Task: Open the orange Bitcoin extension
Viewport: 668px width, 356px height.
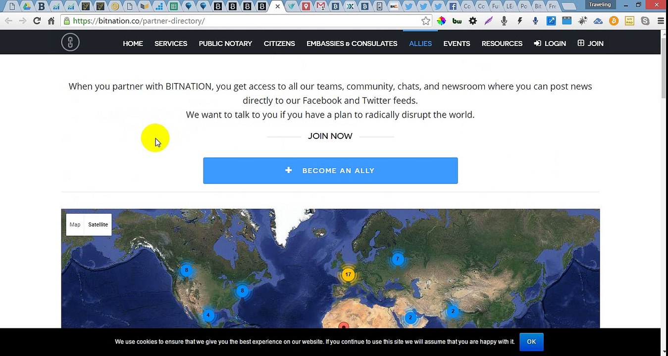Action: 614,21
